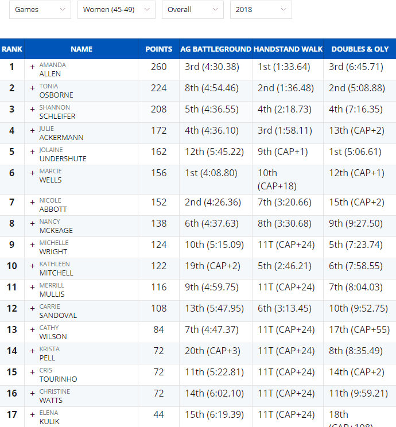Open Michelle Wright's athlete name link
Image resolution: width=396 pixels, height=427 pixels.
pyautogui.click(x=53, y=247)
